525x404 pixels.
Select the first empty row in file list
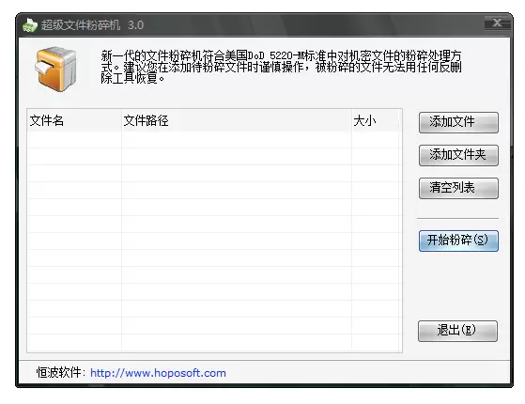pyautogui.click(x=214, y=140)
